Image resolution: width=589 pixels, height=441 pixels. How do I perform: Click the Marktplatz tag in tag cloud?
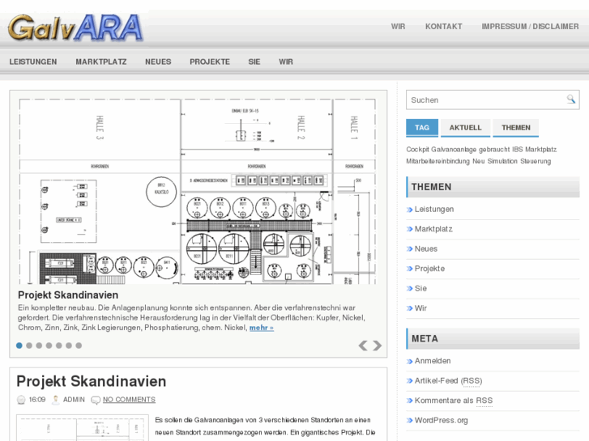click(x=540, y=150)
